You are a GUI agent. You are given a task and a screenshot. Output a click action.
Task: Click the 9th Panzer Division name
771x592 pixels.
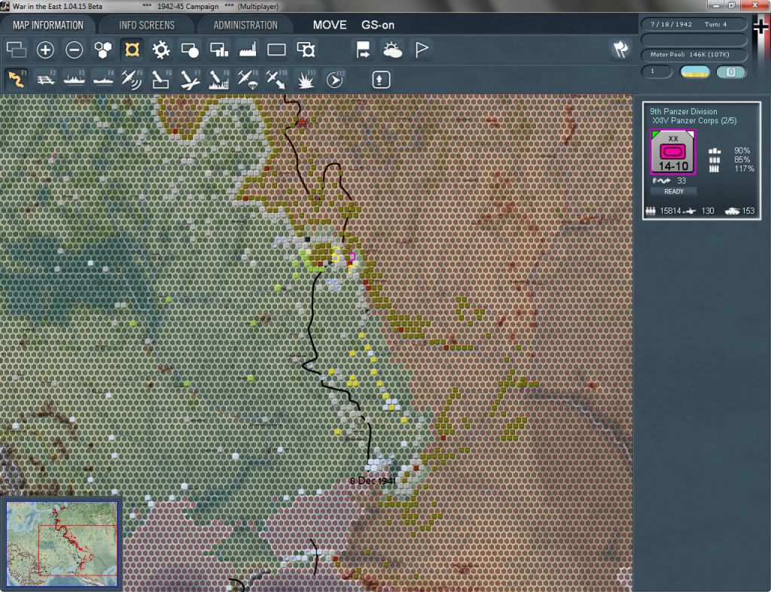[x=683, y=111]
